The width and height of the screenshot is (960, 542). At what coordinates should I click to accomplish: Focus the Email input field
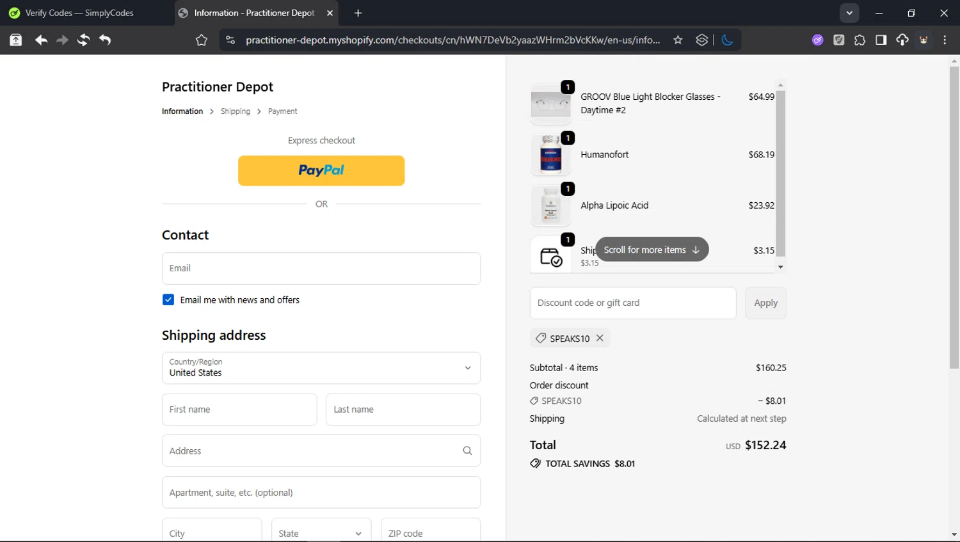pyautogui.click(x=321, y=268)
